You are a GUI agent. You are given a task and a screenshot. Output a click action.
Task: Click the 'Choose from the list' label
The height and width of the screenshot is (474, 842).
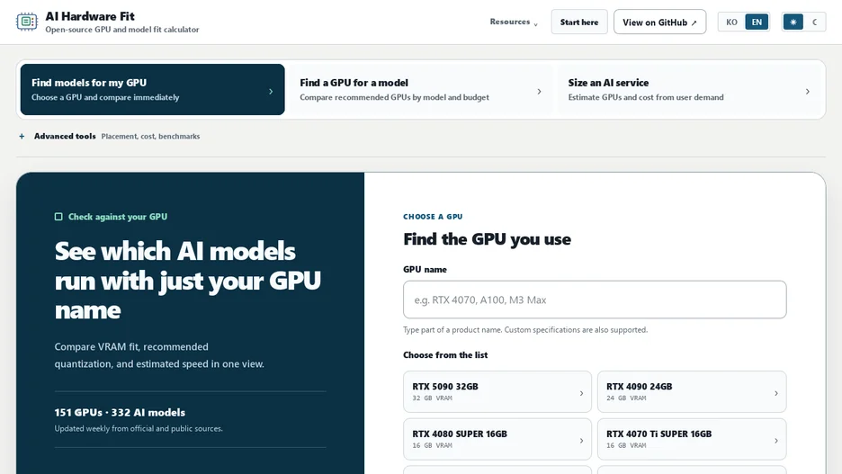445,355
